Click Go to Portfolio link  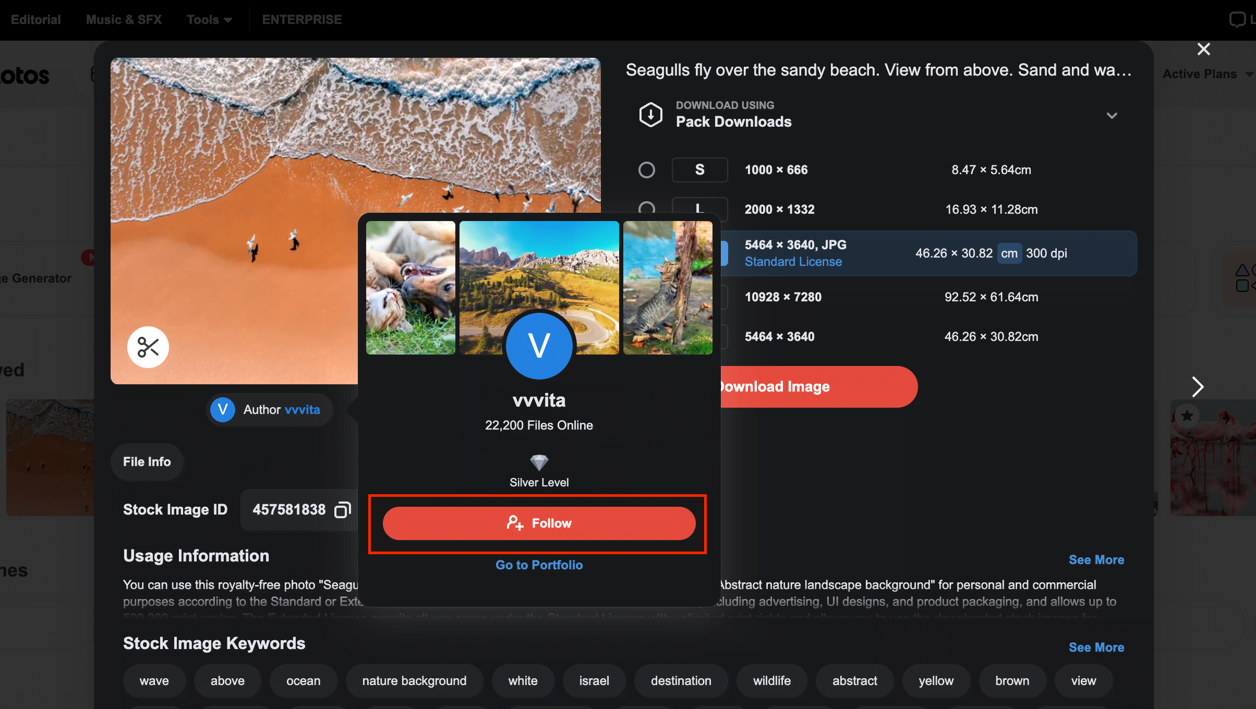539,565
